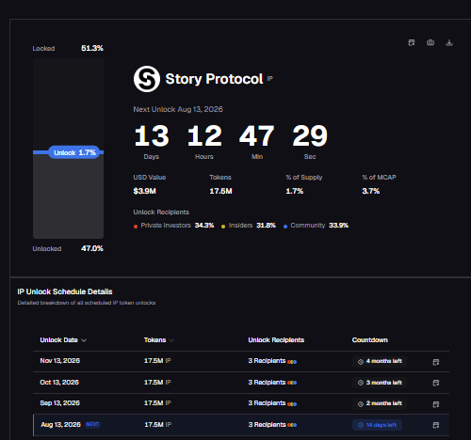Click the unlocked portion of supply bar
The height and width of the screenshot is (440, 471).
pos(68,197)
